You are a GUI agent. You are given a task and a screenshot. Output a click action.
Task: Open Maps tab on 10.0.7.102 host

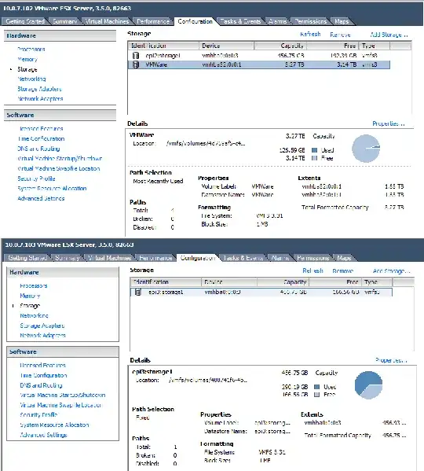tap(342, 21)
